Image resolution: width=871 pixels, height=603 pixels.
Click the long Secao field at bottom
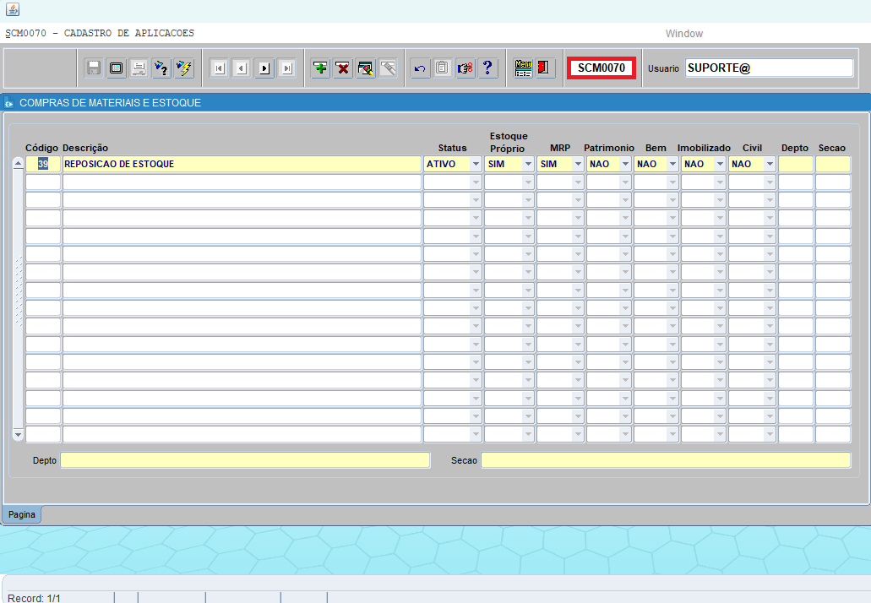pos(666,460)
